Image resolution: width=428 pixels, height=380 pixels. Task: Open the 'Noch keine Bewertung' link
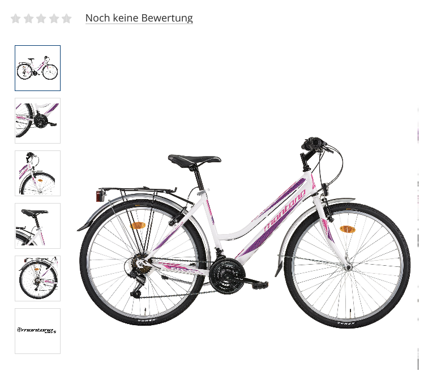click(139, 18)
